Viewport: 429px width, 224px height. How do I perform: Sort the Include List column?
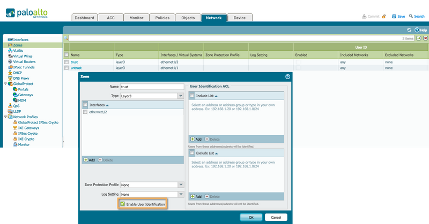[216, 96]
